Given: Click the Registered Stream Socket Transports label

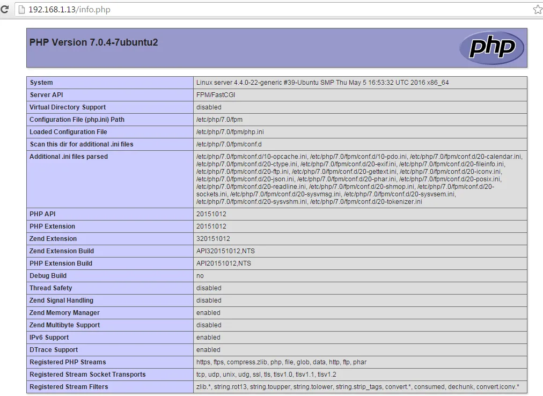Looking at the screenshot, I should tap(87, 375).
